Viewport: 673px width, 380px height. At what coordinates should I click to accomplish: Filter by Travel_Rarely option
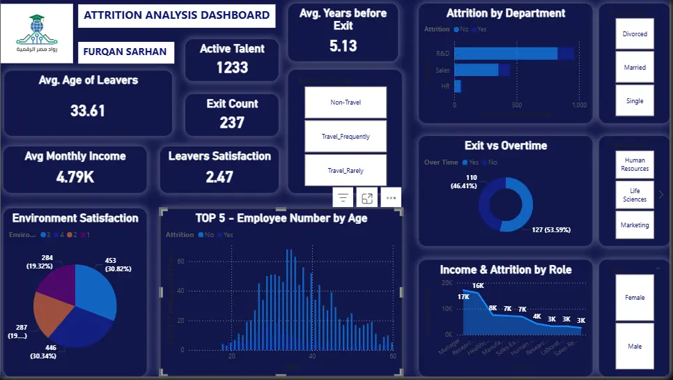click(346, 170)
